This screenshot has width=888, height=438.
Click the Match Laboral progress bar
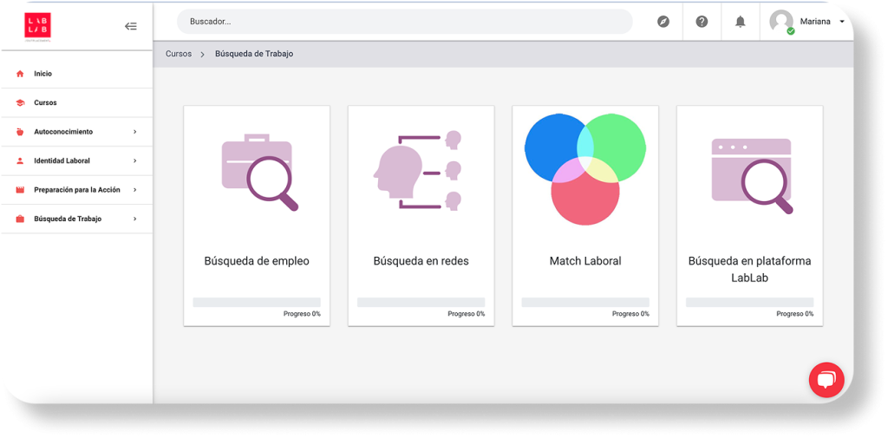(x=584, y=302)
